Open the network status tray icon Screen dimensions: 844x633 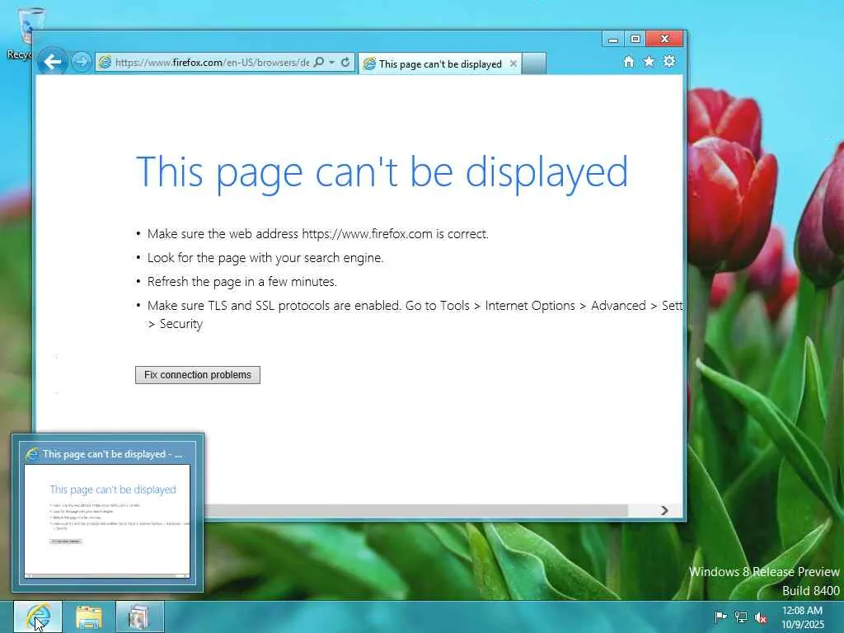pos(741,617)
